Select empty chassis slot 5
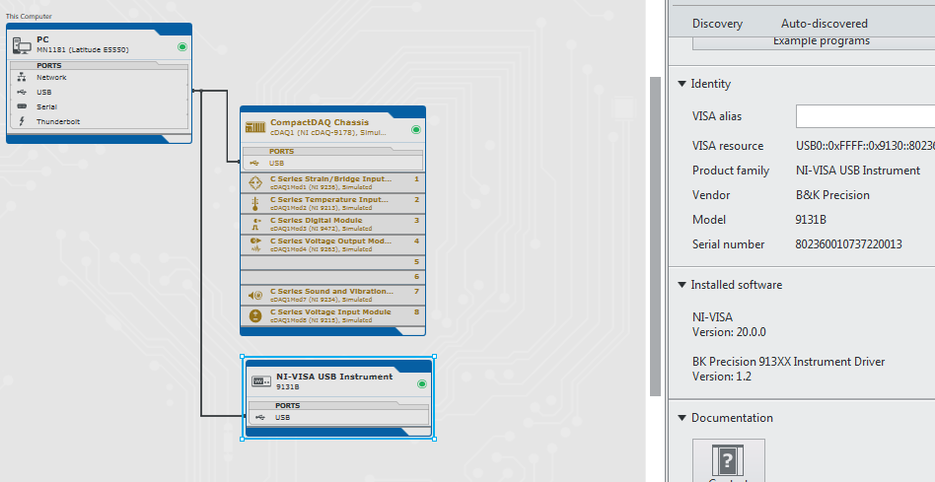Viewport: 935px width, 482px height. pos(332,262)
